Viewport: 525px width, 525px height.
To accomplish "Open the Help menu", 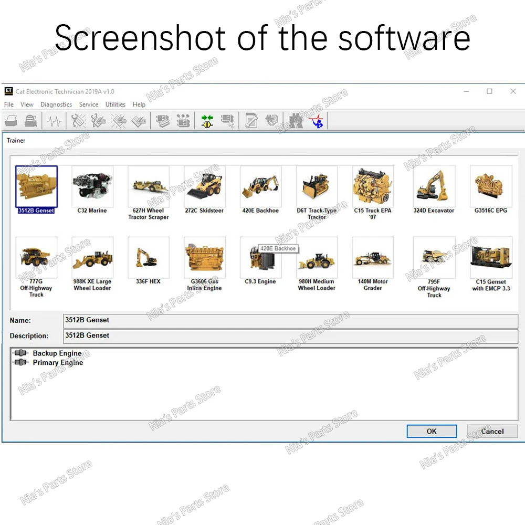I will [x=139, y=104].
